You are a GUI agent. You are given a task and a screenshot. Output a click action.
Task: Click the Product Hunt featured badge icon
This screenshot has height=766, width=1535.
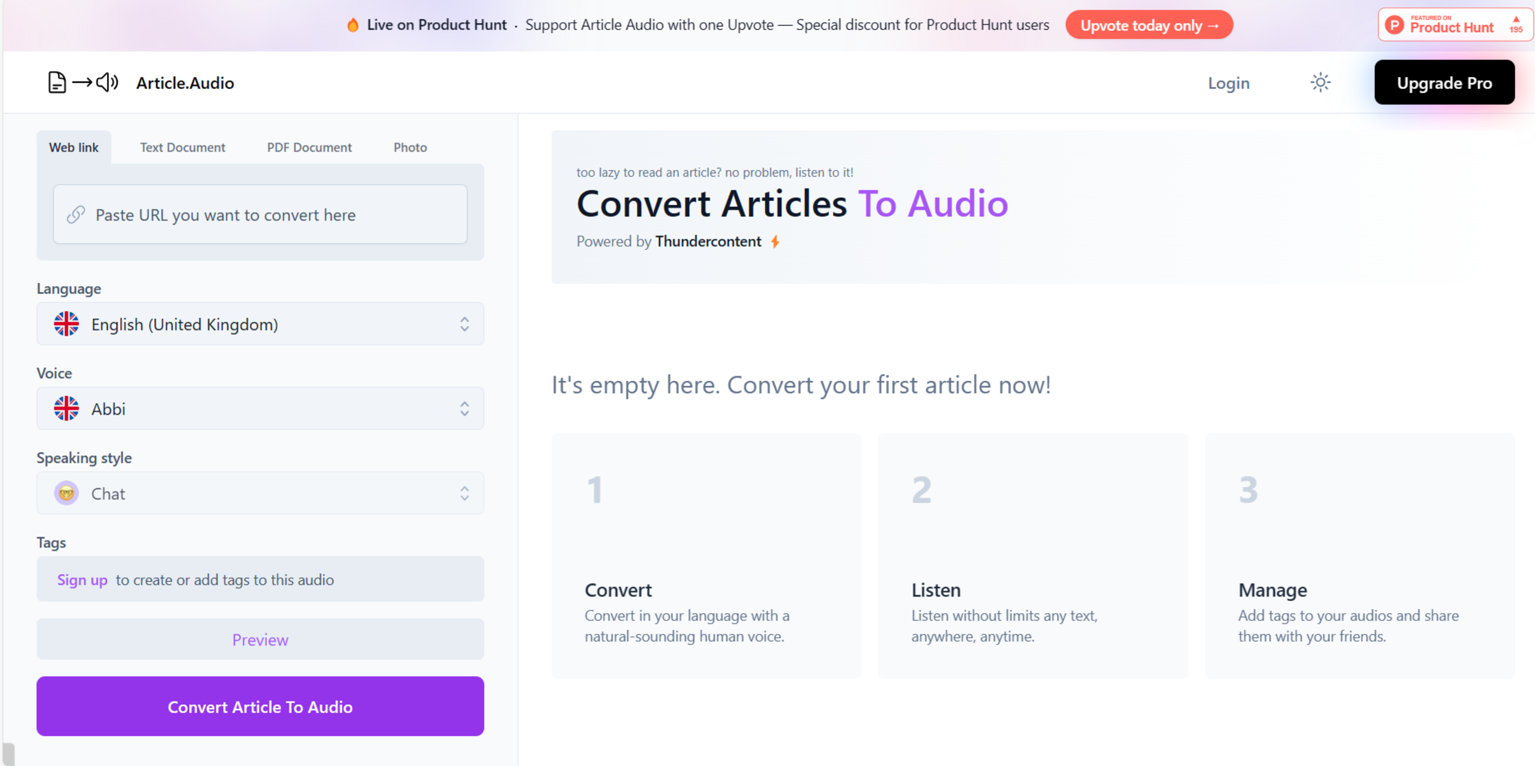(x=1453, y=24)
